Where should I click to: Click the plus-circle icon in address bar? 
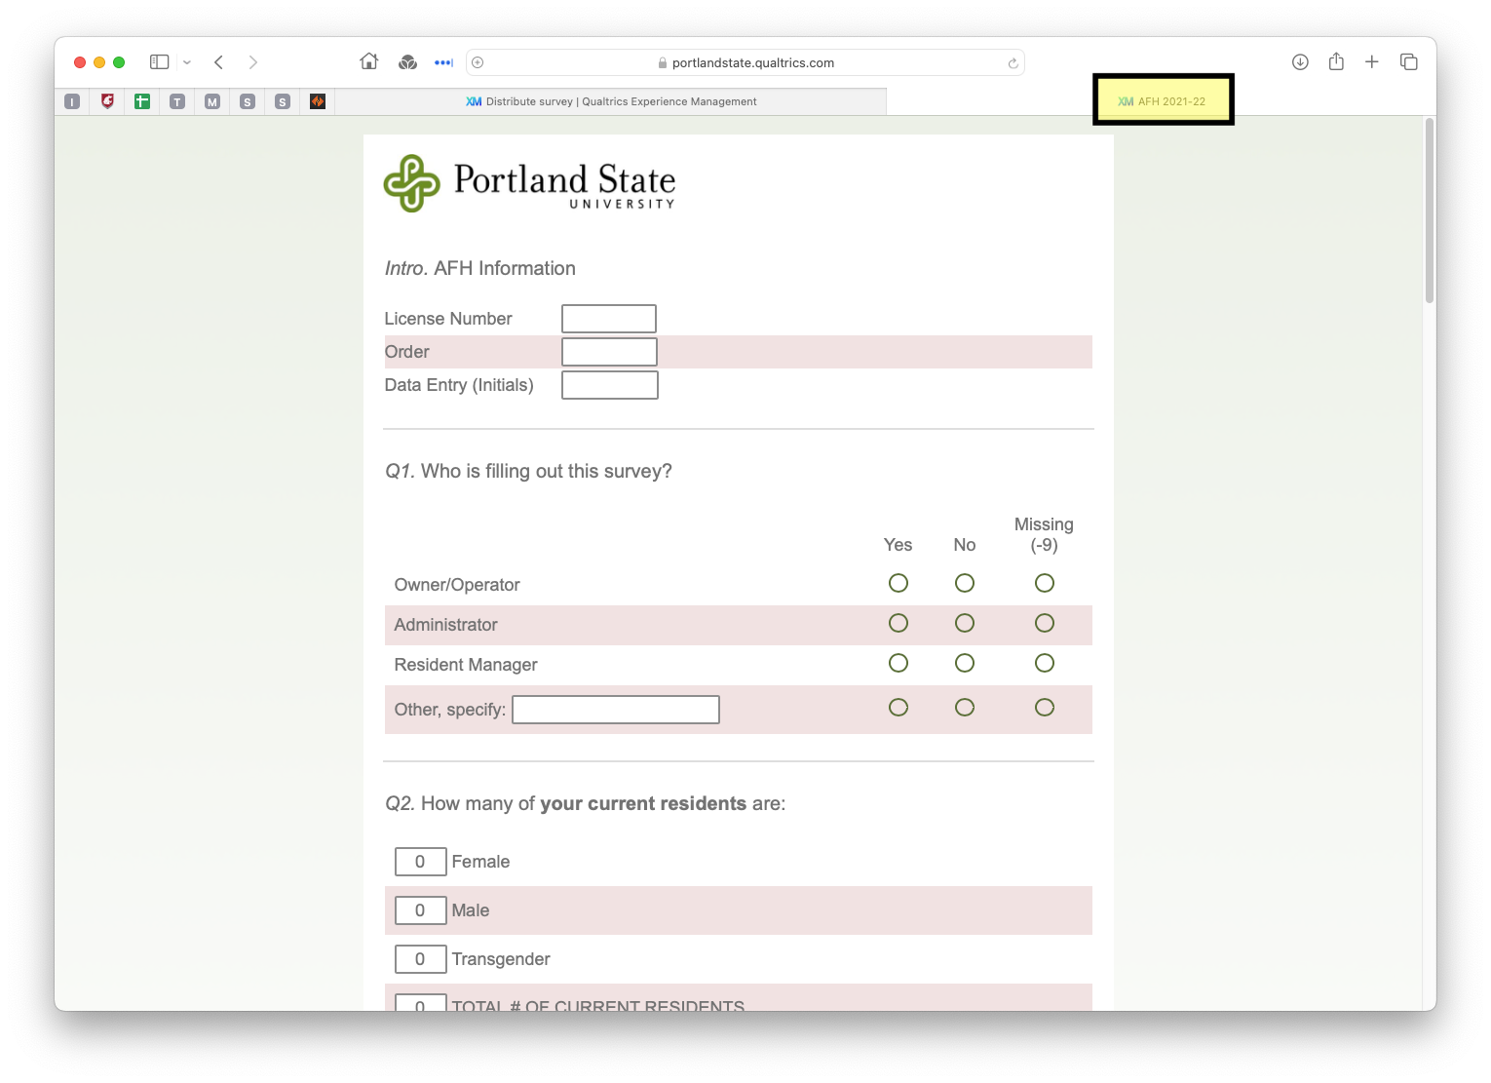pyautogui.click(x=478, y=62)
